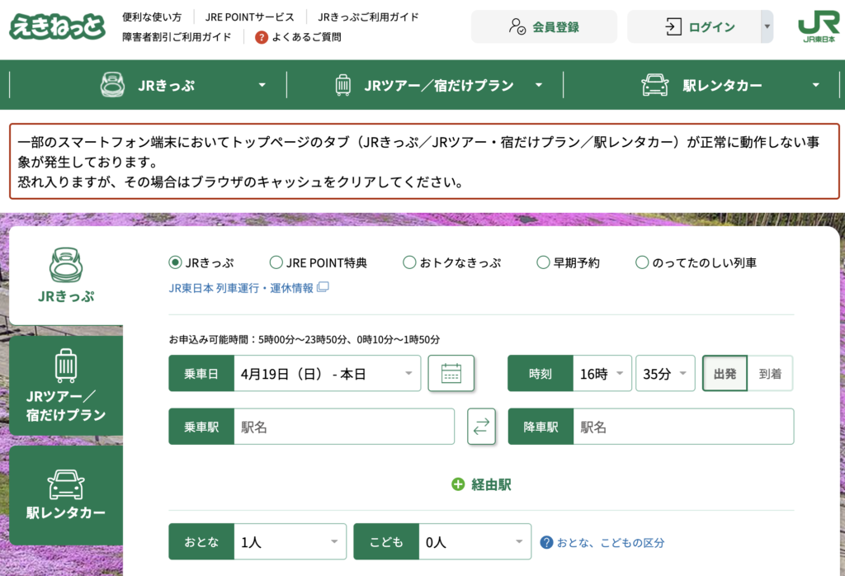This screenshot has height=576, width=845.
Task: Expand the 16時 hour dropdown
Action: click(602, 374)
